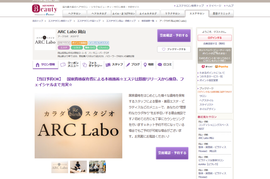
Task: Click the d POINT logo
Action: click(x=207, y=67)
